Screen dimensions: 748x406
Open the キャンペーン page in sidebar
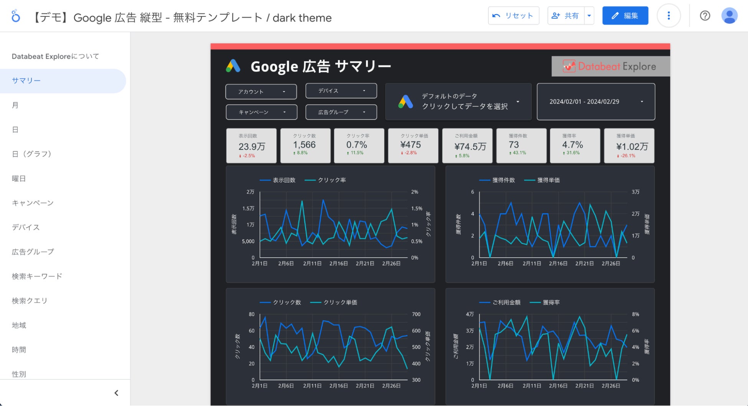63,203
